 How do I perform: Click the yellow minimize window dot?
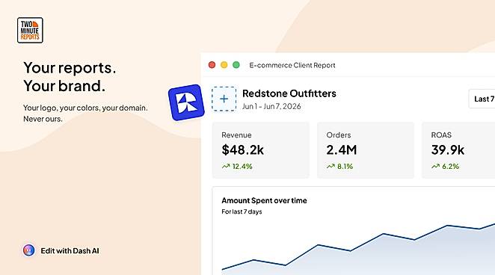[224, 65]
